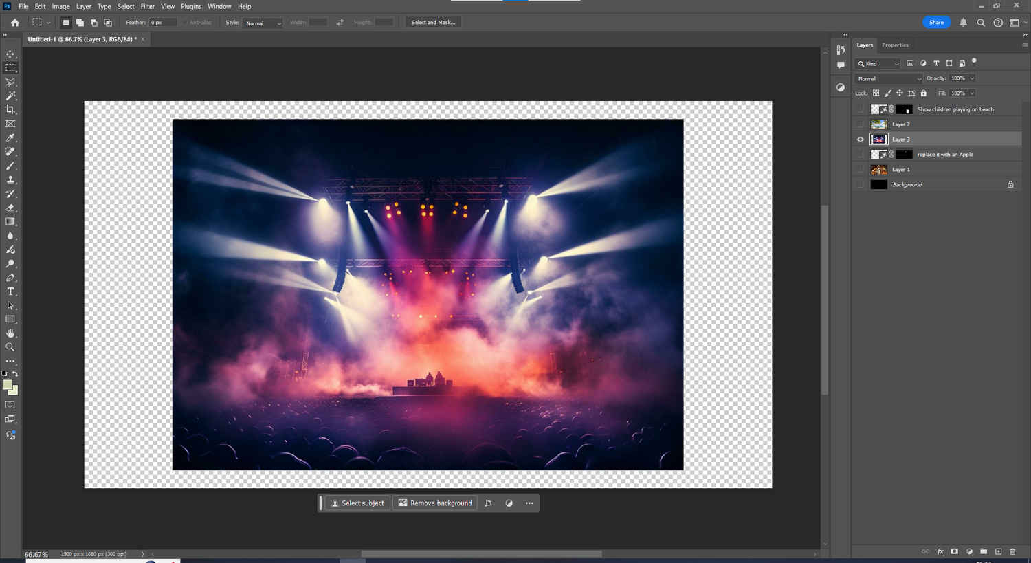Select the Zoom tool
Viewport: 1031px width, 563px height.
[x=10, y=347]
